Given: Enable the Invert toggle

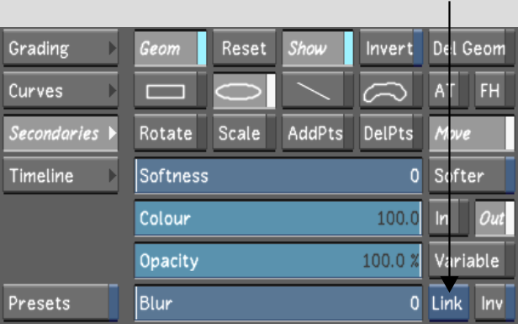Looking at the screenshot, I should (391, 48).
